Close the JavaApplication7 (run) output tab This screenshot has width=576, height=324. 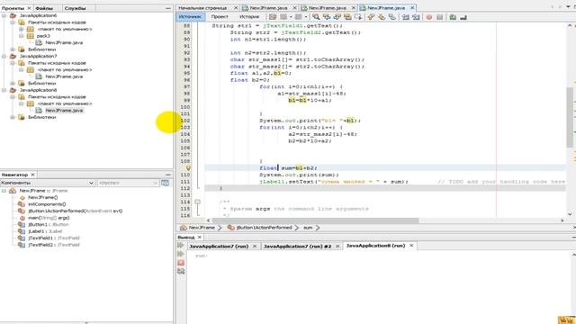[255, 246]
